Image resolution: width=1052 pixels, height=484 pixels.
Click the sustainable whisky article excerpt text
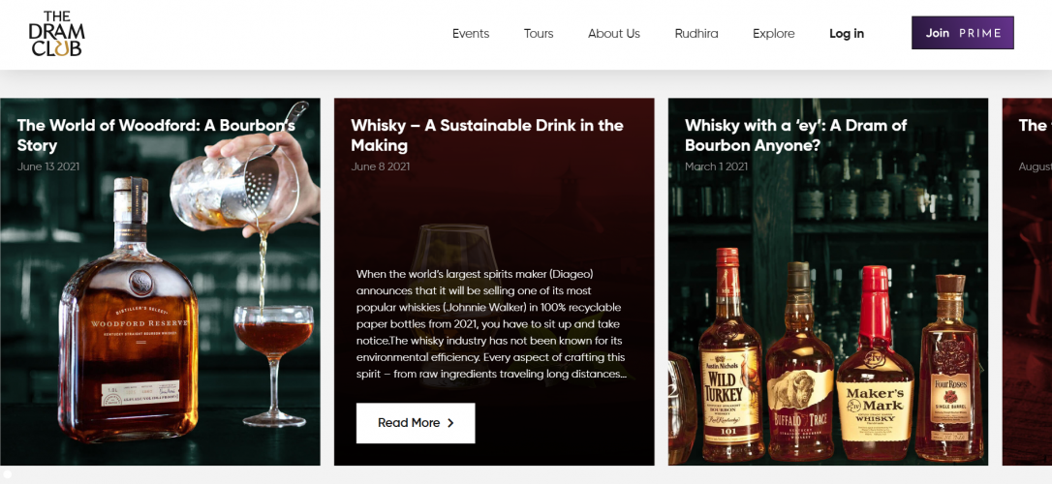coord(491,324)
